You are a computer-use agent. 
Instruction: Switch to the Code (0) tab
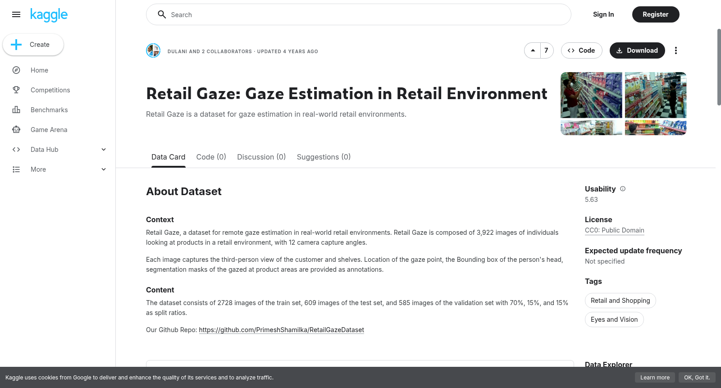211,157
